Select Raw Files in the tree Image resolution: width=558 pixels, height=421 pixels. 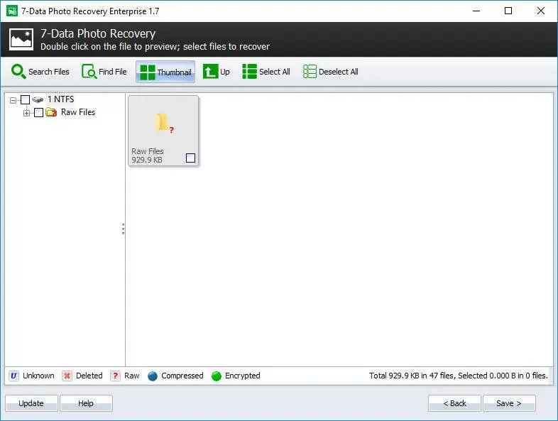(x=78, y=112)
